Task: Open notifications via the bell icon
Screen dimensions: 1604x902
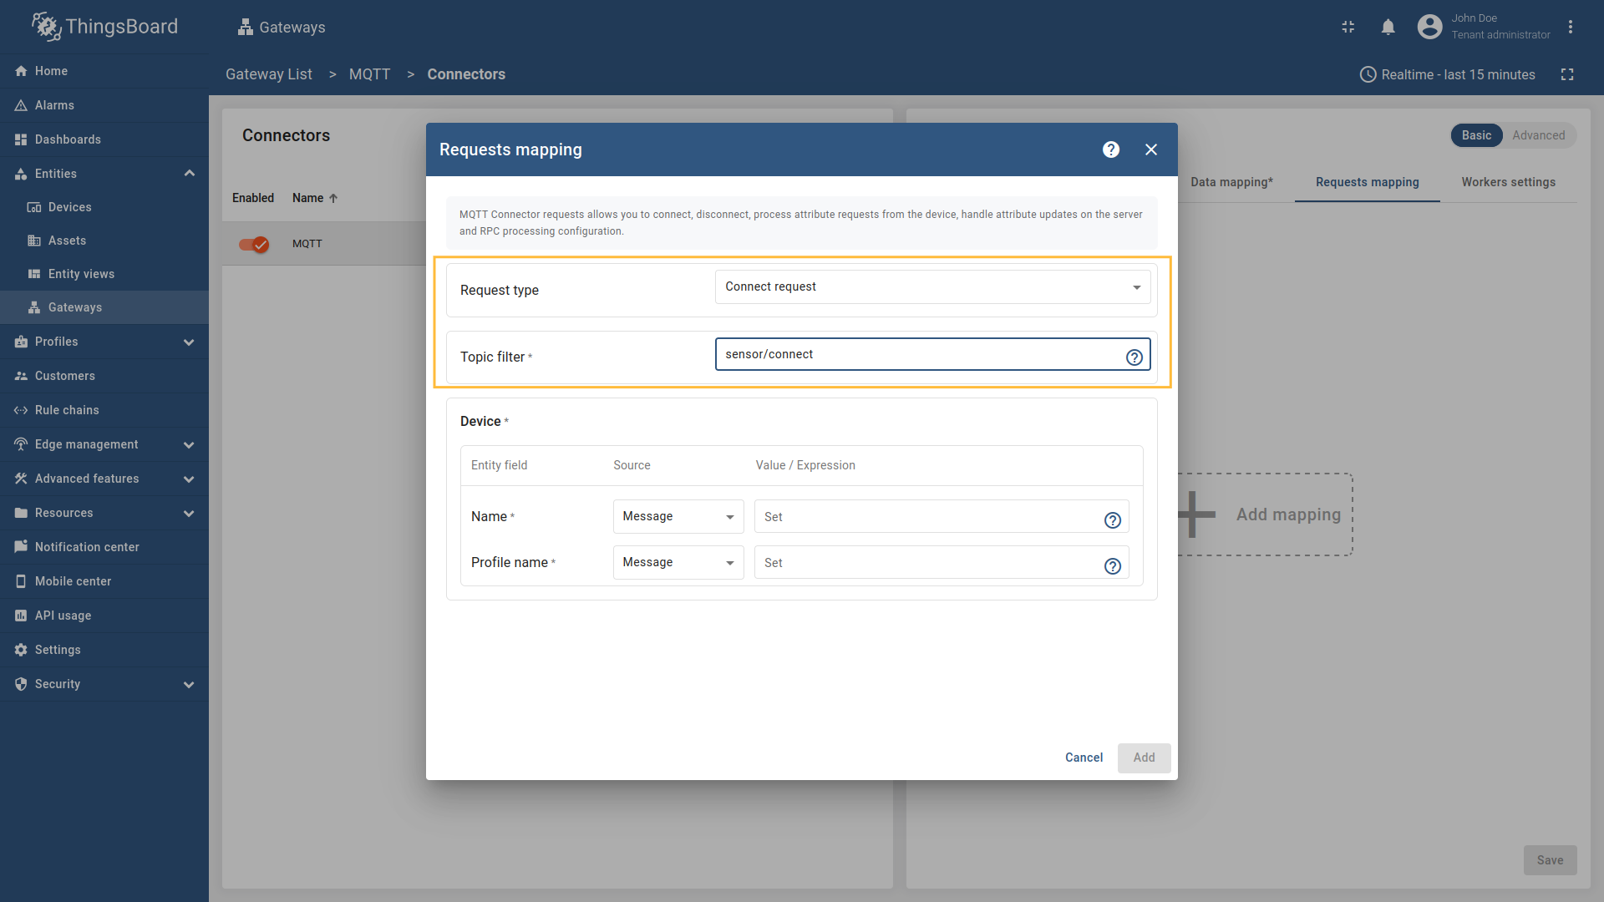Action: pos(1388,27)
